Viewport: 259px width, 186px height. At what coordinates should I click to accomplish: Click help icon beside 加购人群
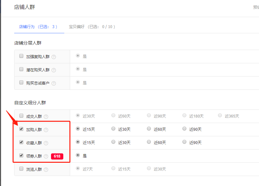click(46, 130)
